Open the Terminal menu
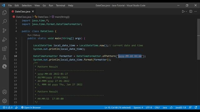 click(60, 6)
